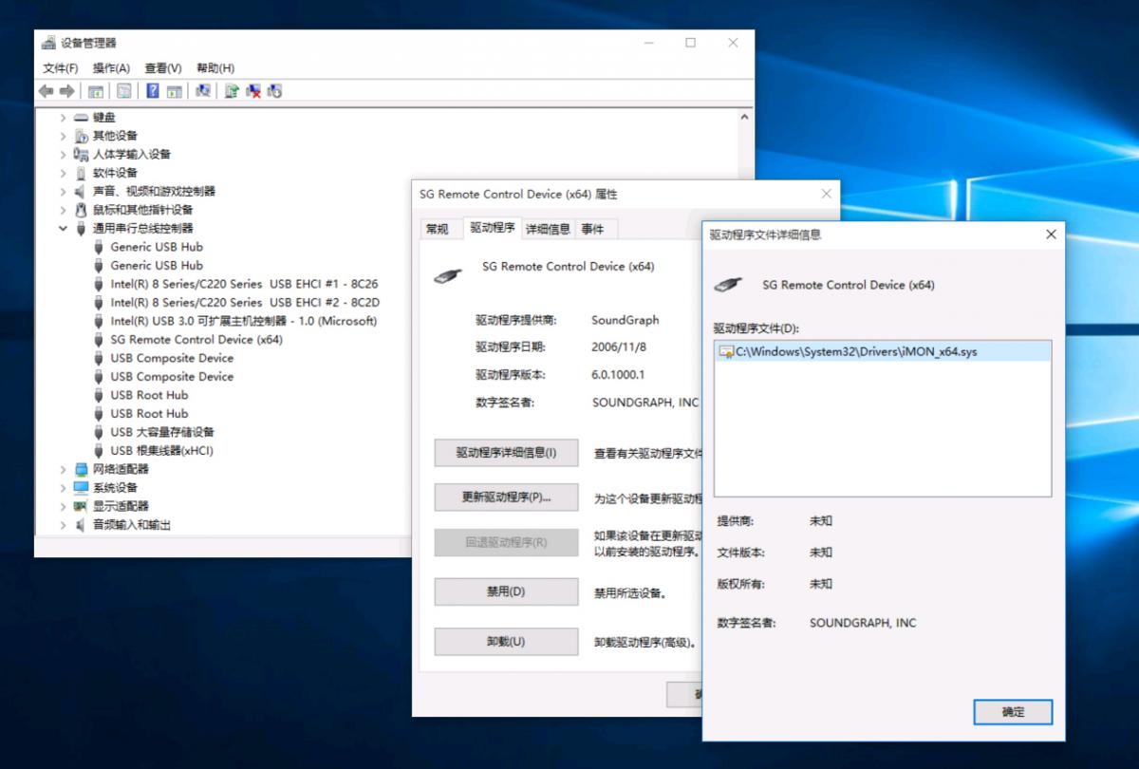Click the device tree scrollbar up arrow
Viewport: 1139px width, 769px height.
point(744,117)
